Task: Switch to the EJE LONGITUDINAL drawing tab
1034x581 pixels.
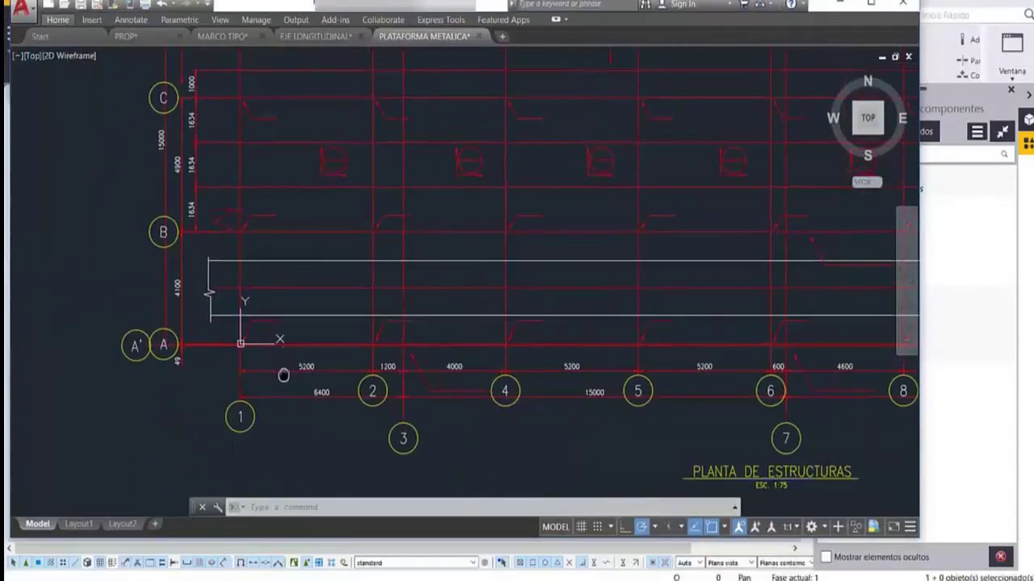Action: (315, 36)
